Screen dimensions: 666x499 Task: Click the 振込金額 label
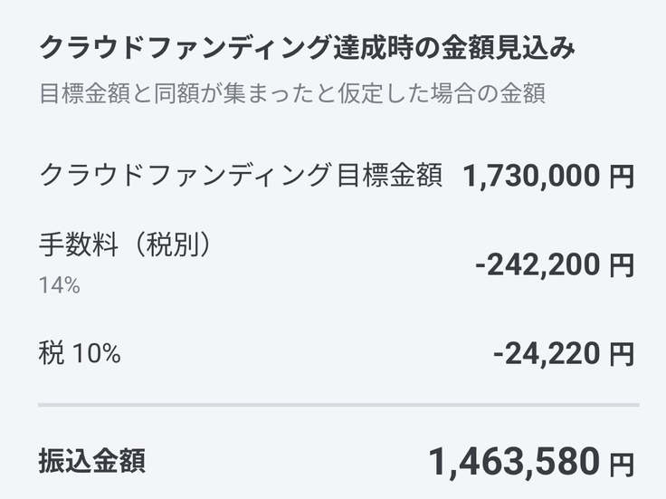click(90, 461)
